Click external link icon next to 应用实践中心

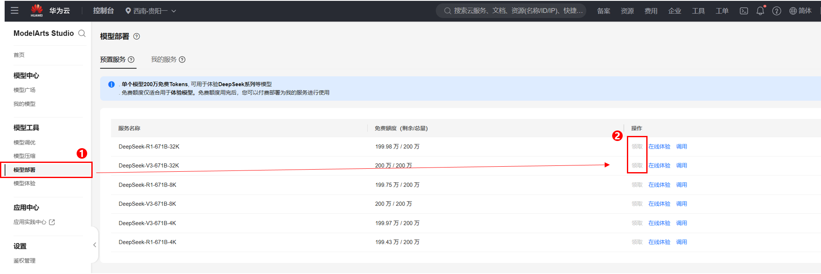[x=52, y=222]
